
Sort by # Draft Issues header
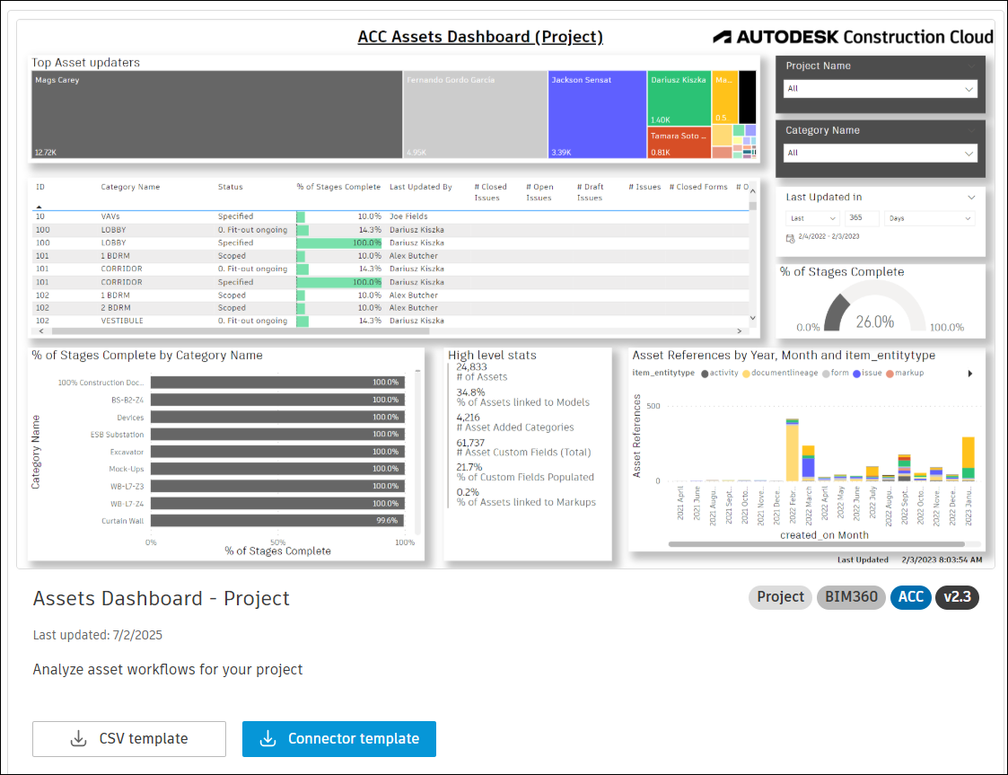tap(590, 192)
